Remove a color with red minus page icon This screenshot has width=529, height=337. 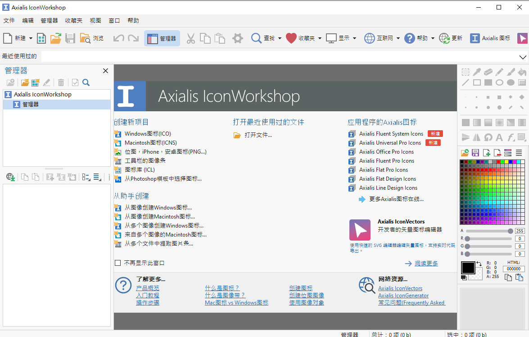(x=497, y=153)
